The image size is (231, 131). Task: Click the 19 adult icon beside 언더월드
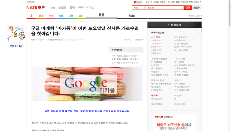(x=152, y=104)
